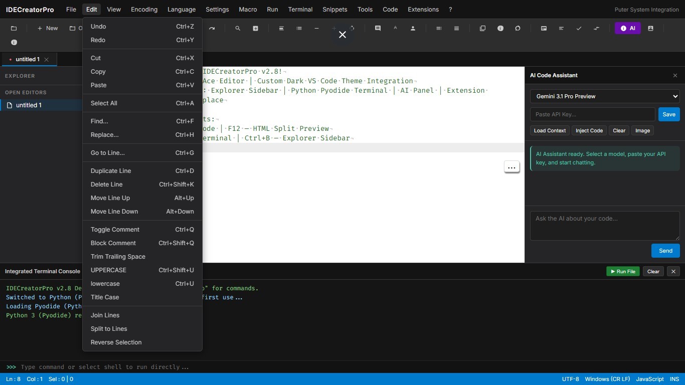
Task: Select Undo in the Edit menu
Action: point(142,27)
